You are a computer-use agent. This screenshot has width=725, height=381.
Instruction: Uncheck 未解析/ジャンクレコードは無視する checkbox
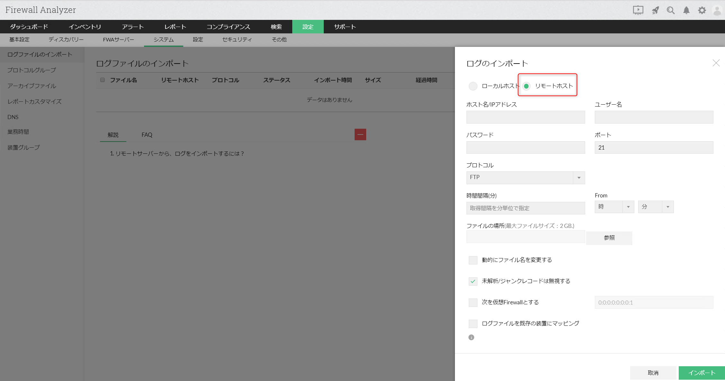(473, 281)
